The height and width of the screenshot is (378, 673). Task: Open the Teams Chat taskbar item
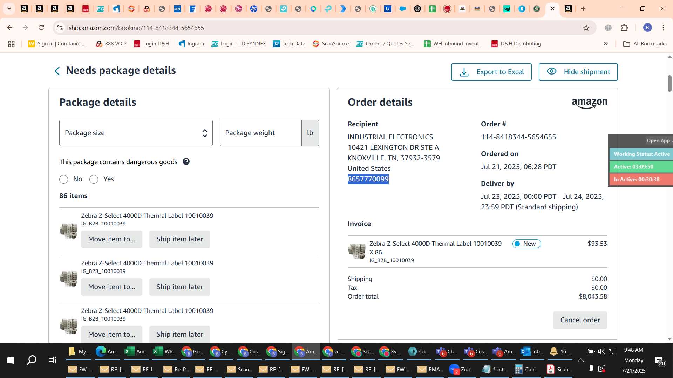click(x=447, y=352)
